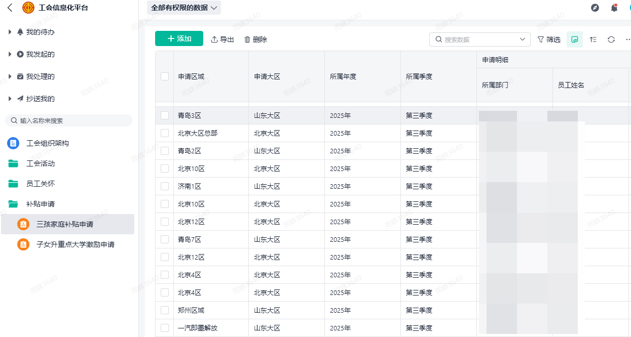
Task: Click the green 添加 button
Action: point(179,39)
